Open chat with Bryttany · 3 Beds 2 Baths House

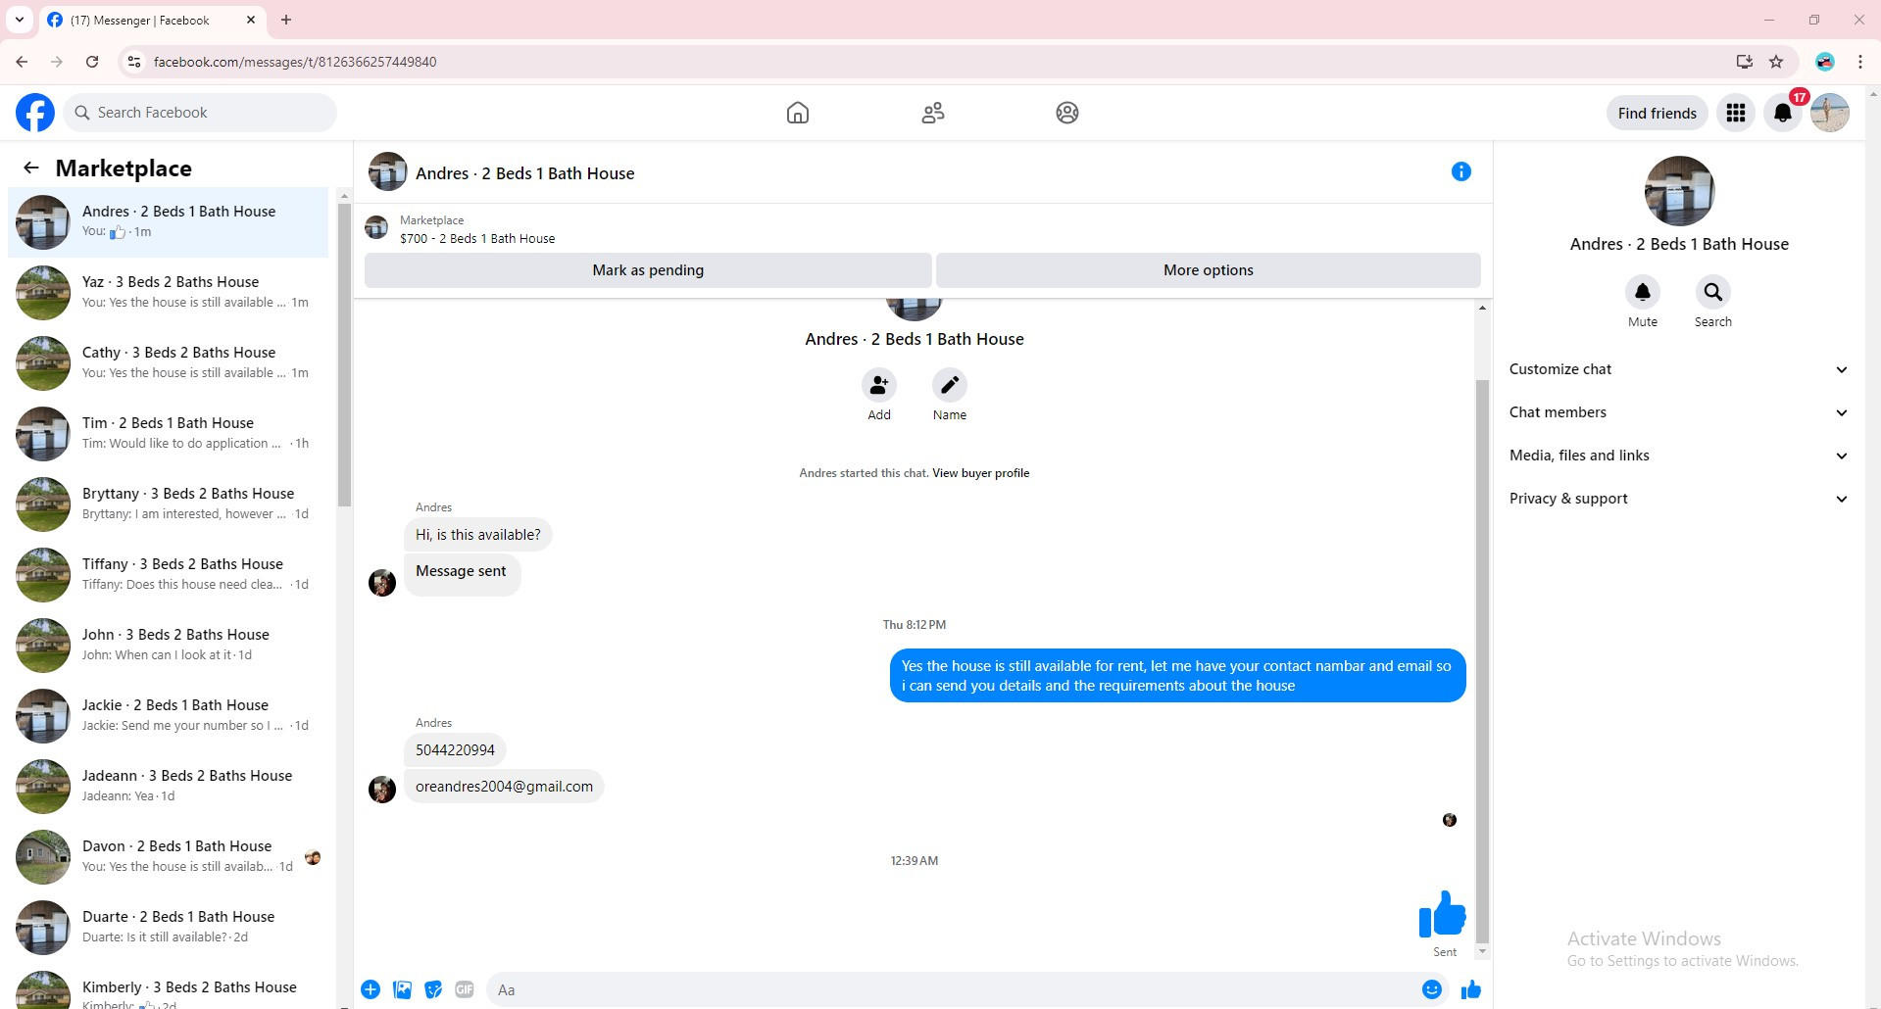[x=169, y=504]
